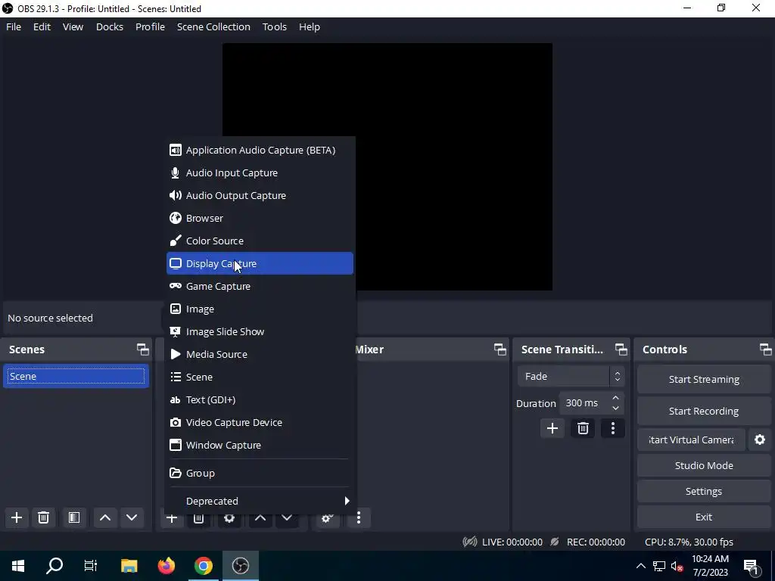The width and height of the screenshot is (775, 581).
Task: Click the play icon for Media Source
Action: pyautogui.click(x=176, y=354)
